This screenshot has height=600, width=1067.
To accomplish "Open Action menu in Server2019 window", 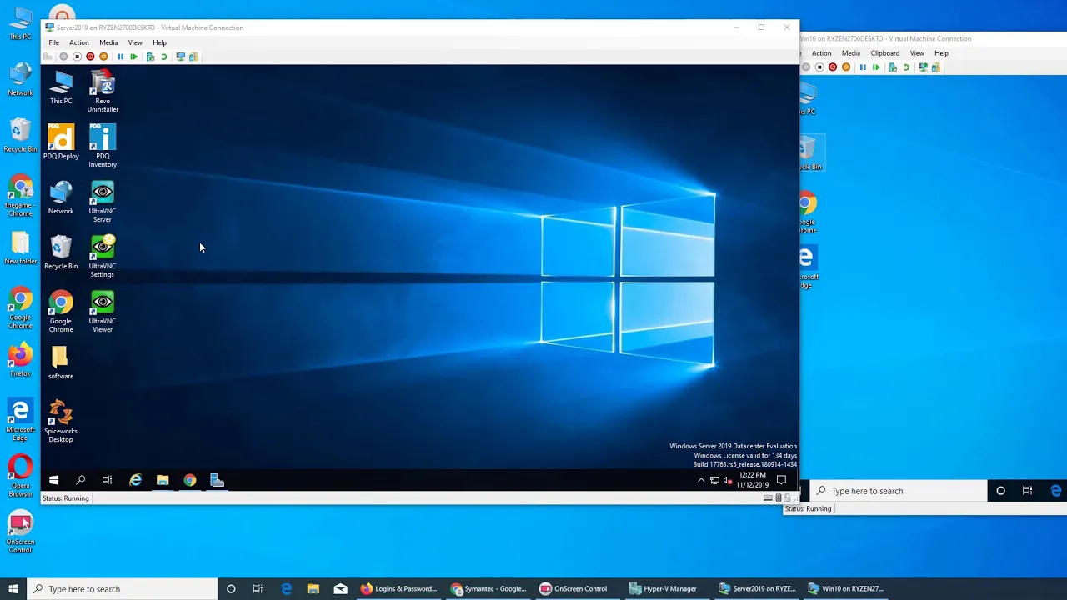I will tap(79, 42).
